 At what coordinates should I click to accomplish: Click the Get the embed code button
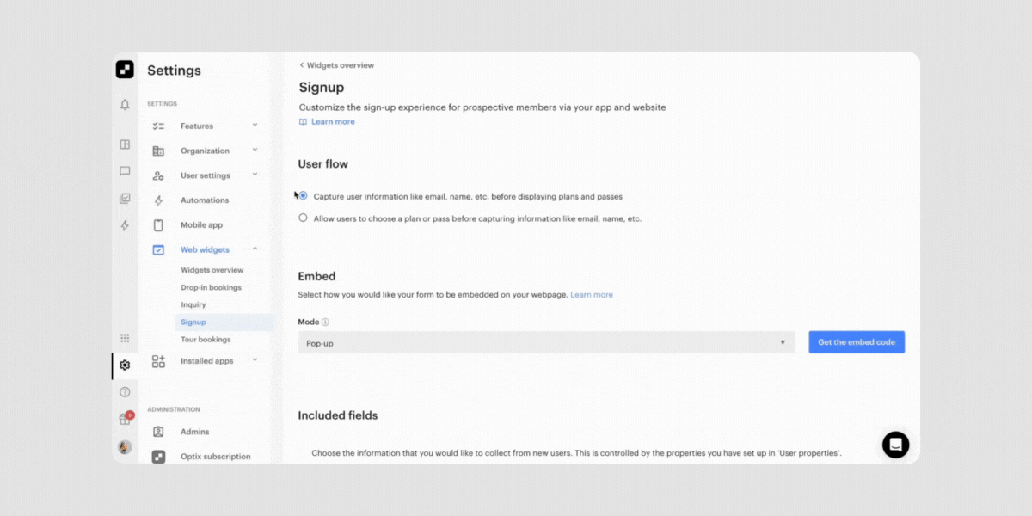(857, 342)
